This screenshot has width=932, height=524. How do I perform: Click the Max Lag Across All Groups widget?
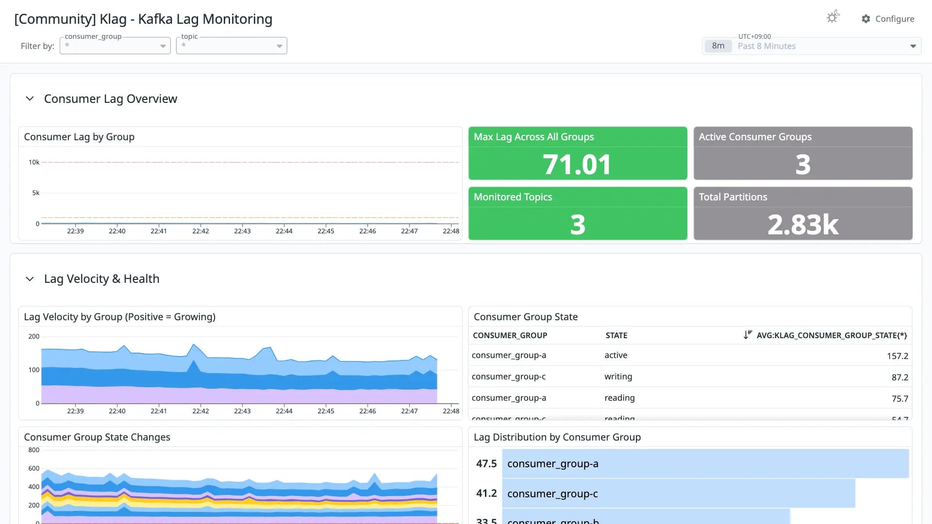pyautogui.click(x=578, y=153)
